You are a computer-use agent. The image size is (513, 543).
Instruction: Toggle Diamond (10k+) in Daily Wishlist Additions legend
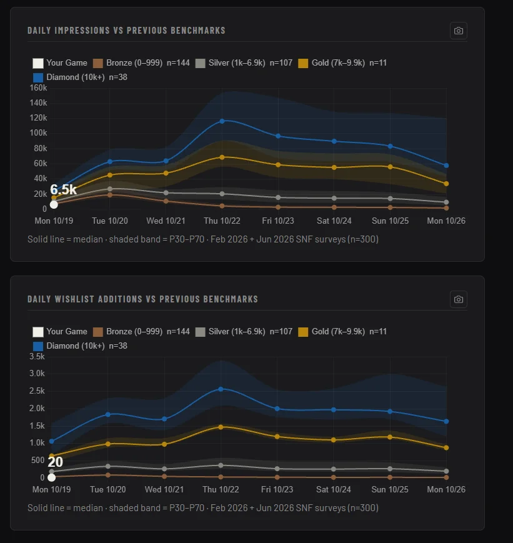(x=80, y=346)
